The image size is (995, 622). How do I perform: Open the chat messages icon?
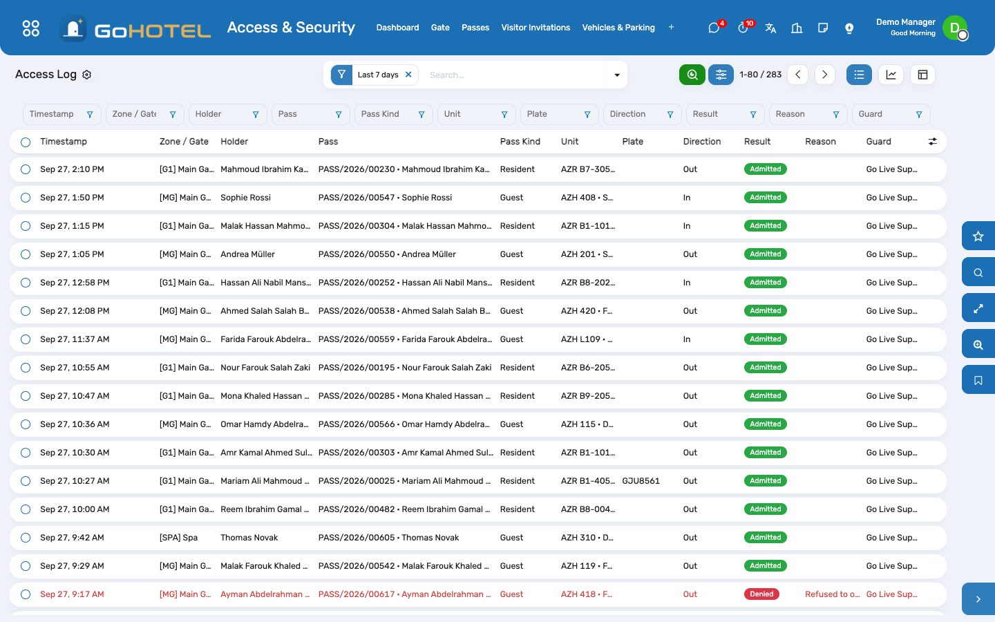[x=714, y=28]
